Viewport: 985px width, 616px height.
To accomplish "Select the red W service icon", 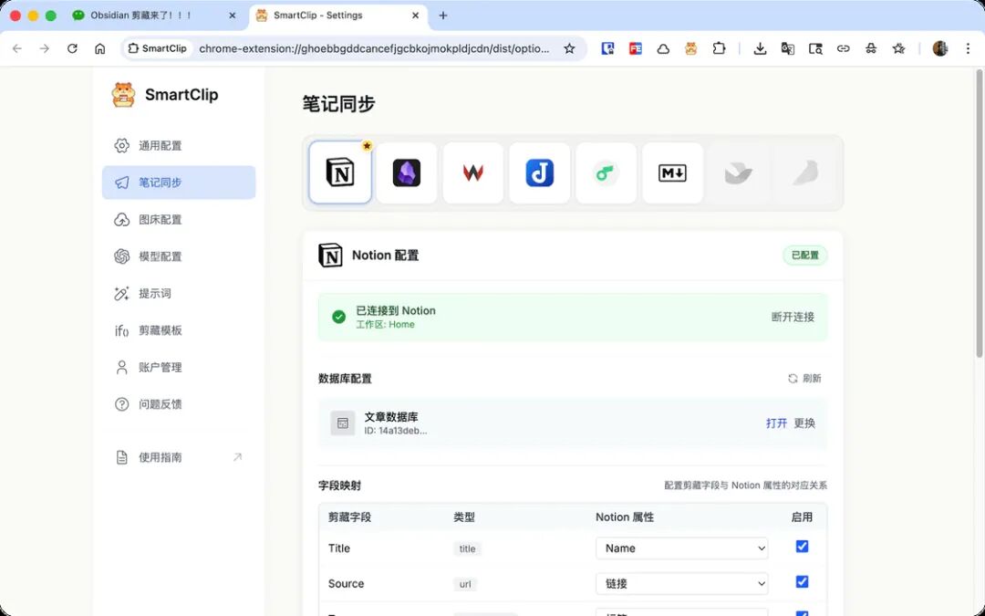I will pyautogui.click(x=472, y=172).
